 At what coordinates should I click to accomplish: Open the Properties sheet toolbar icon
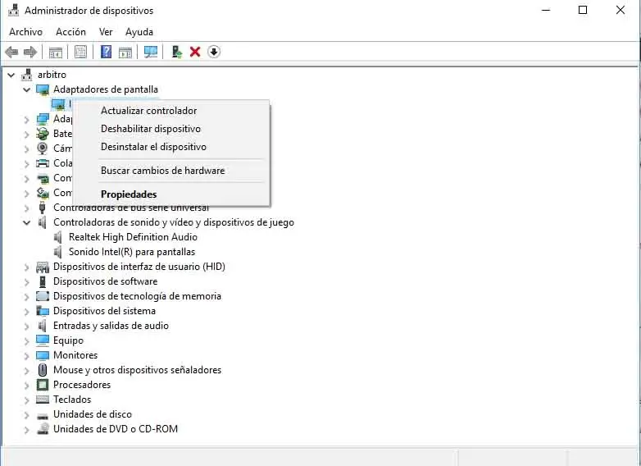click(x=80, y=52)
